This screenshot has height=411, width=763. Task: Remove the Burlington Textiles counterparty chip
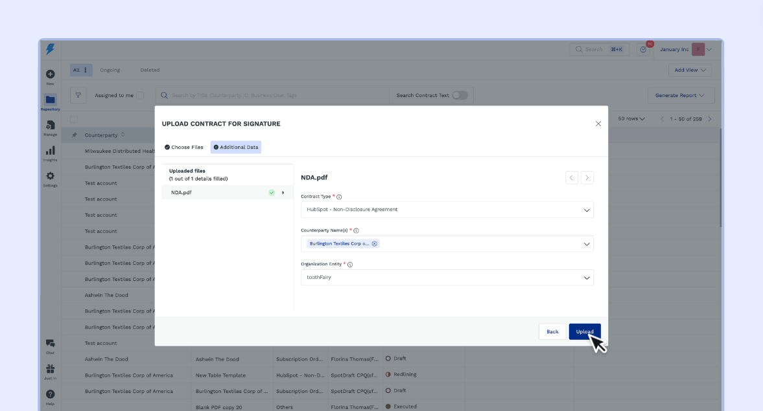(x=374, y=244)
